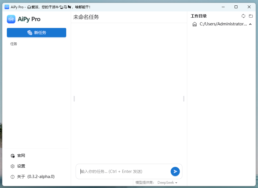
Task: Collapse the C:/Users/Administrator directory tree
Action: click(x=250, y=24)
